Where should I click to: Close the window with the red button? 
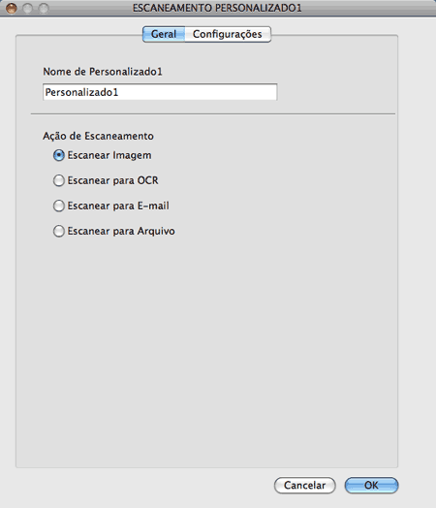tap(12, 8)
